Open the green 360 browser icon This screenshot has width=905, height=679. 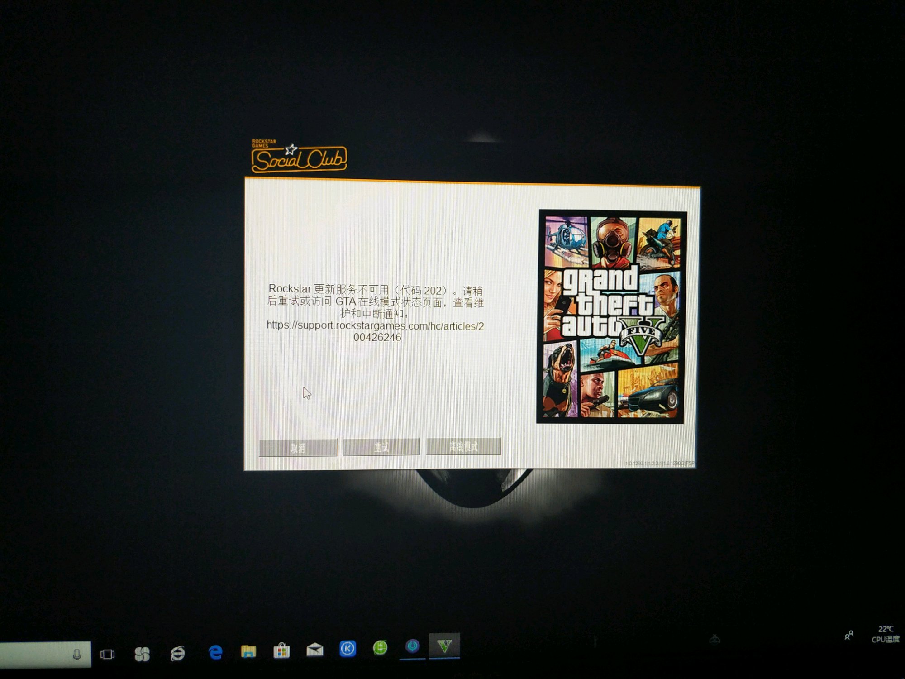[380, 648]
